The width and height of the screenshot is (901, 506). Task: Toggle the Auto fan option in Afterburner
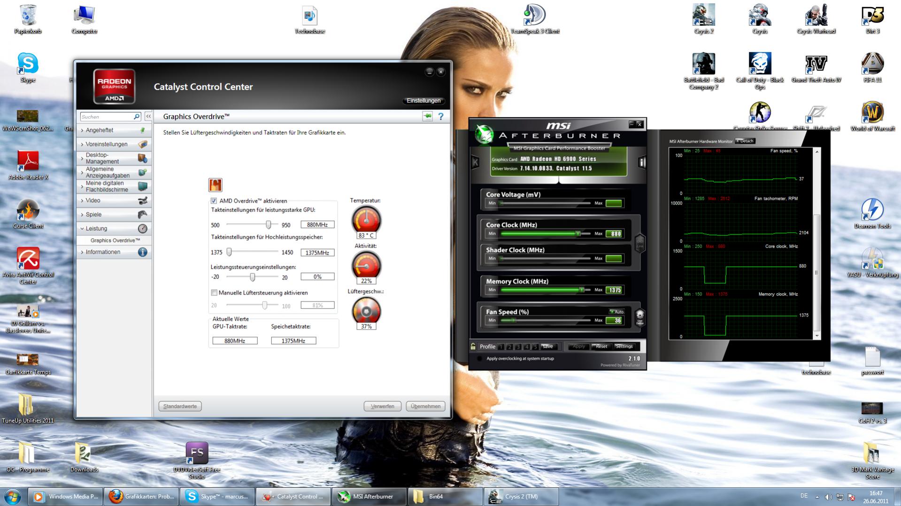[616, 311]
